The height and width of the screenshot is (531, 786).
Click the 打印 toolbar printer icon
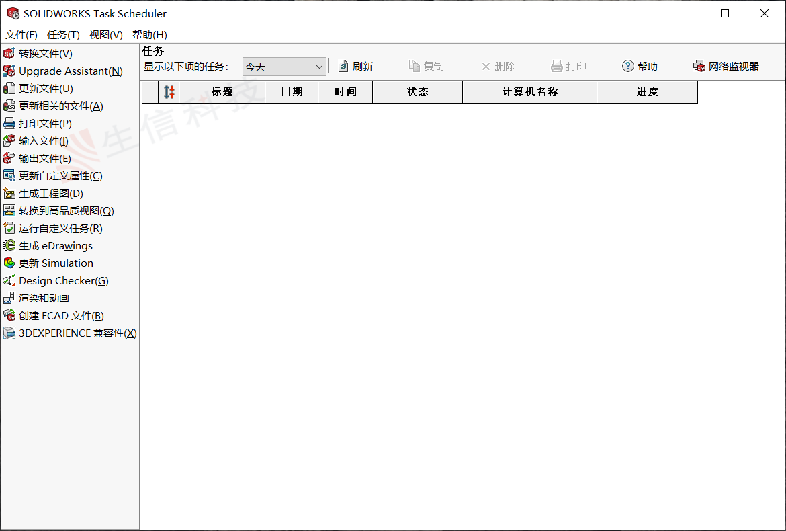556,66
